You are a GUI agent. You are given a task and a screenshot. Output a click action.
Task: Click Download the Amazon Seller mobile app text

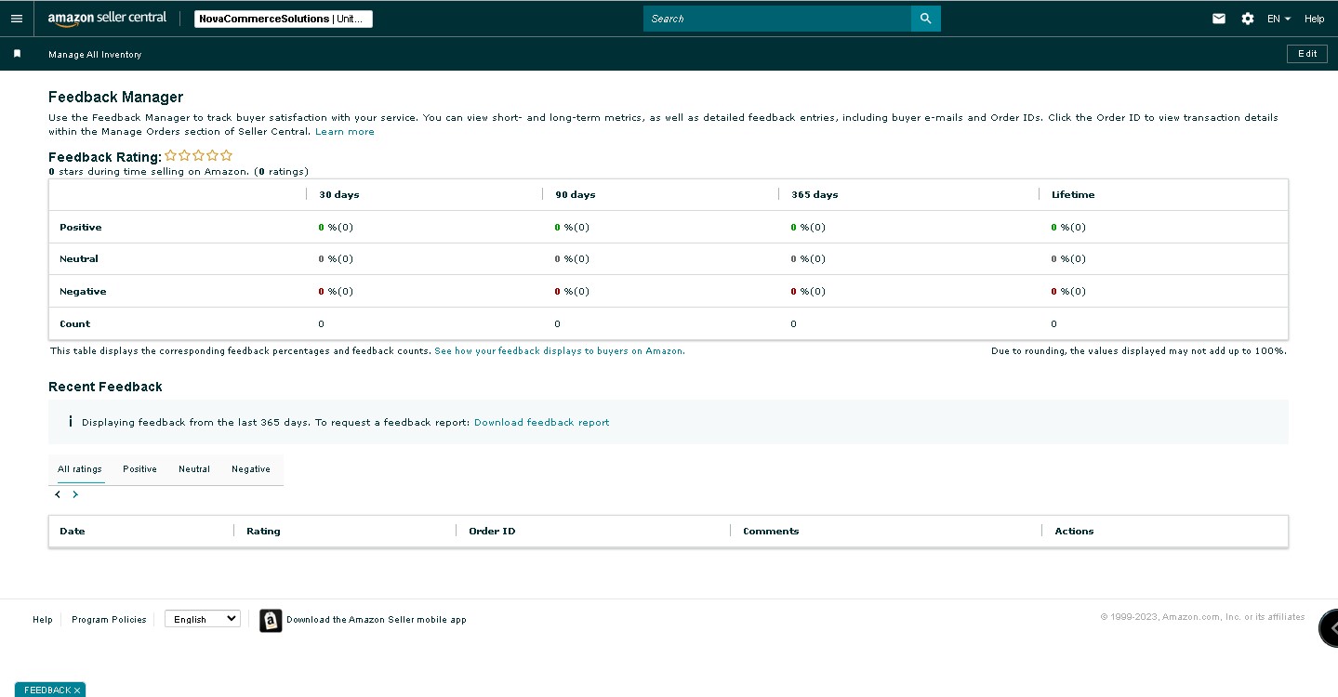pyautogui.click(x=377, y=620)
